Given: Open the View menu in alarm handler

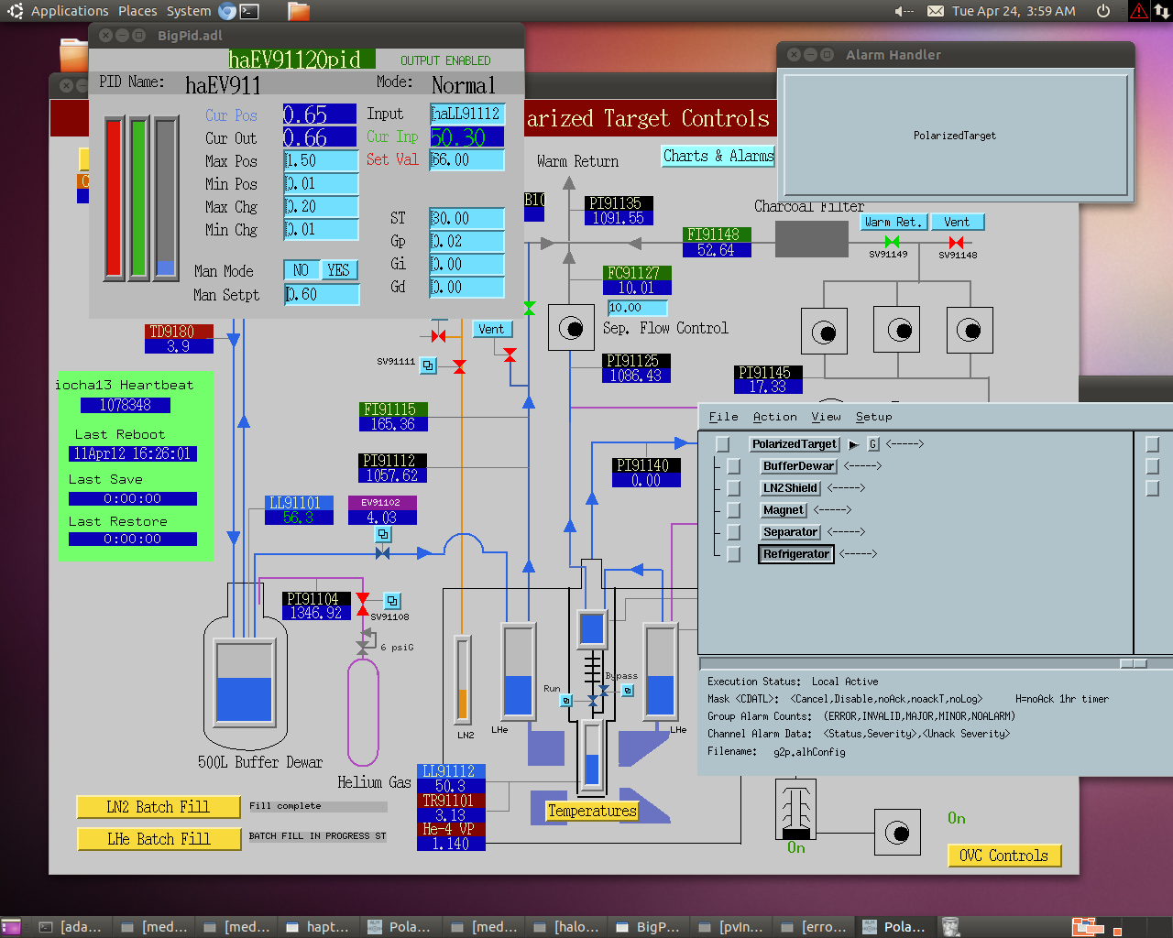Looking at the screenshot, I should click(826, 417).
